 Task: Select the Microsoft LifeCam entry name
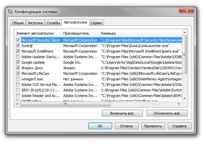(x=35, y=73)
